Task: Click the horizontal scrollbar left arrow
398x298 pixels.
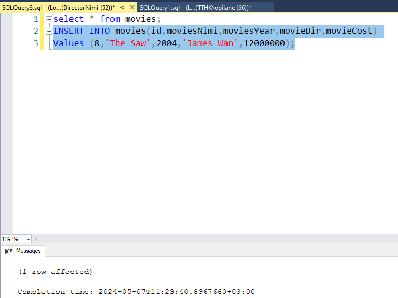Action: click(x=36, y=239)
